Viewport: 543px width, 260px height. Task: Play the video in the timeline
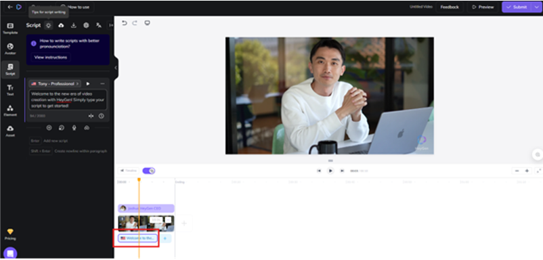click(x=330, y=171)
